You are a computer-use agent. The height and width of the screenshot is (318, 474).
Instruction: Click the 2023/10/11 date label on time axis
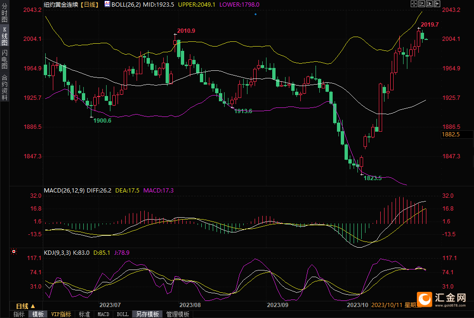386,305
